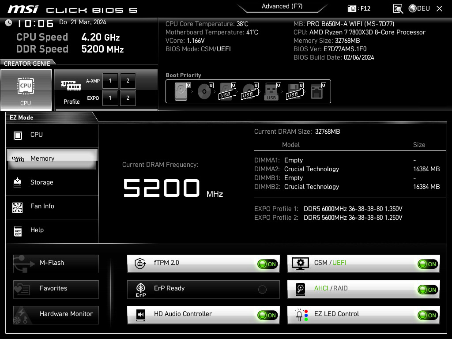Switch to Advanced (F7) mode
This screenshot has height=339, width=452.
(282, 7)
